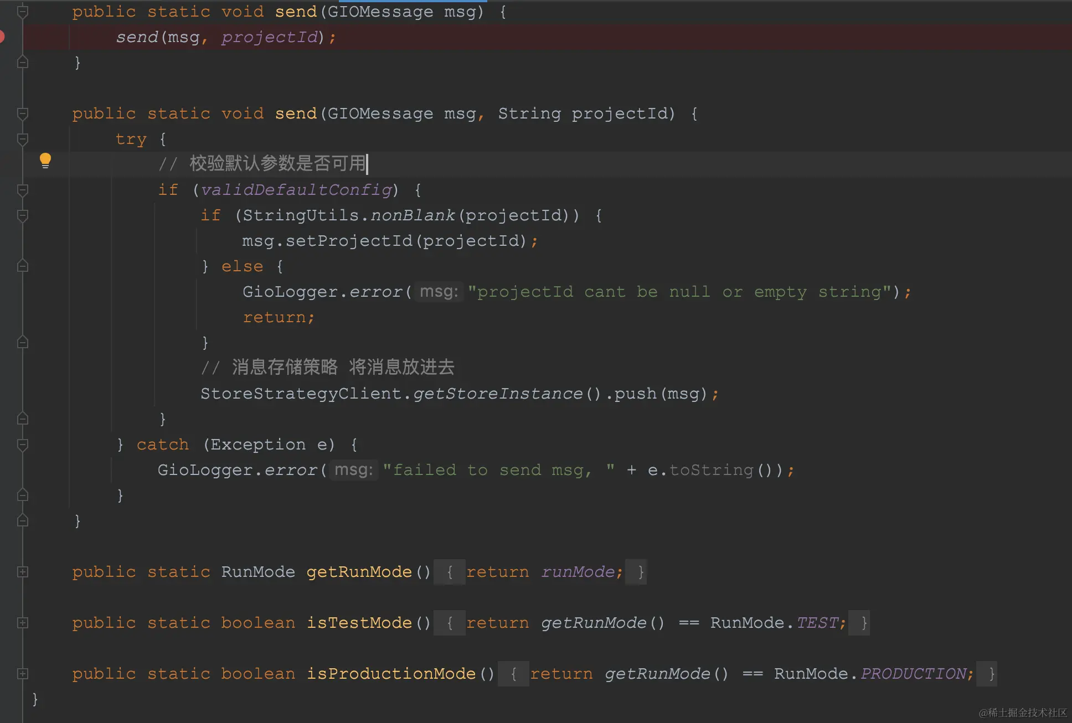Click the folded opening brace after getRunMode()
The width and height of the screenshot is (1072, 723).
click(x=450, y=572)
